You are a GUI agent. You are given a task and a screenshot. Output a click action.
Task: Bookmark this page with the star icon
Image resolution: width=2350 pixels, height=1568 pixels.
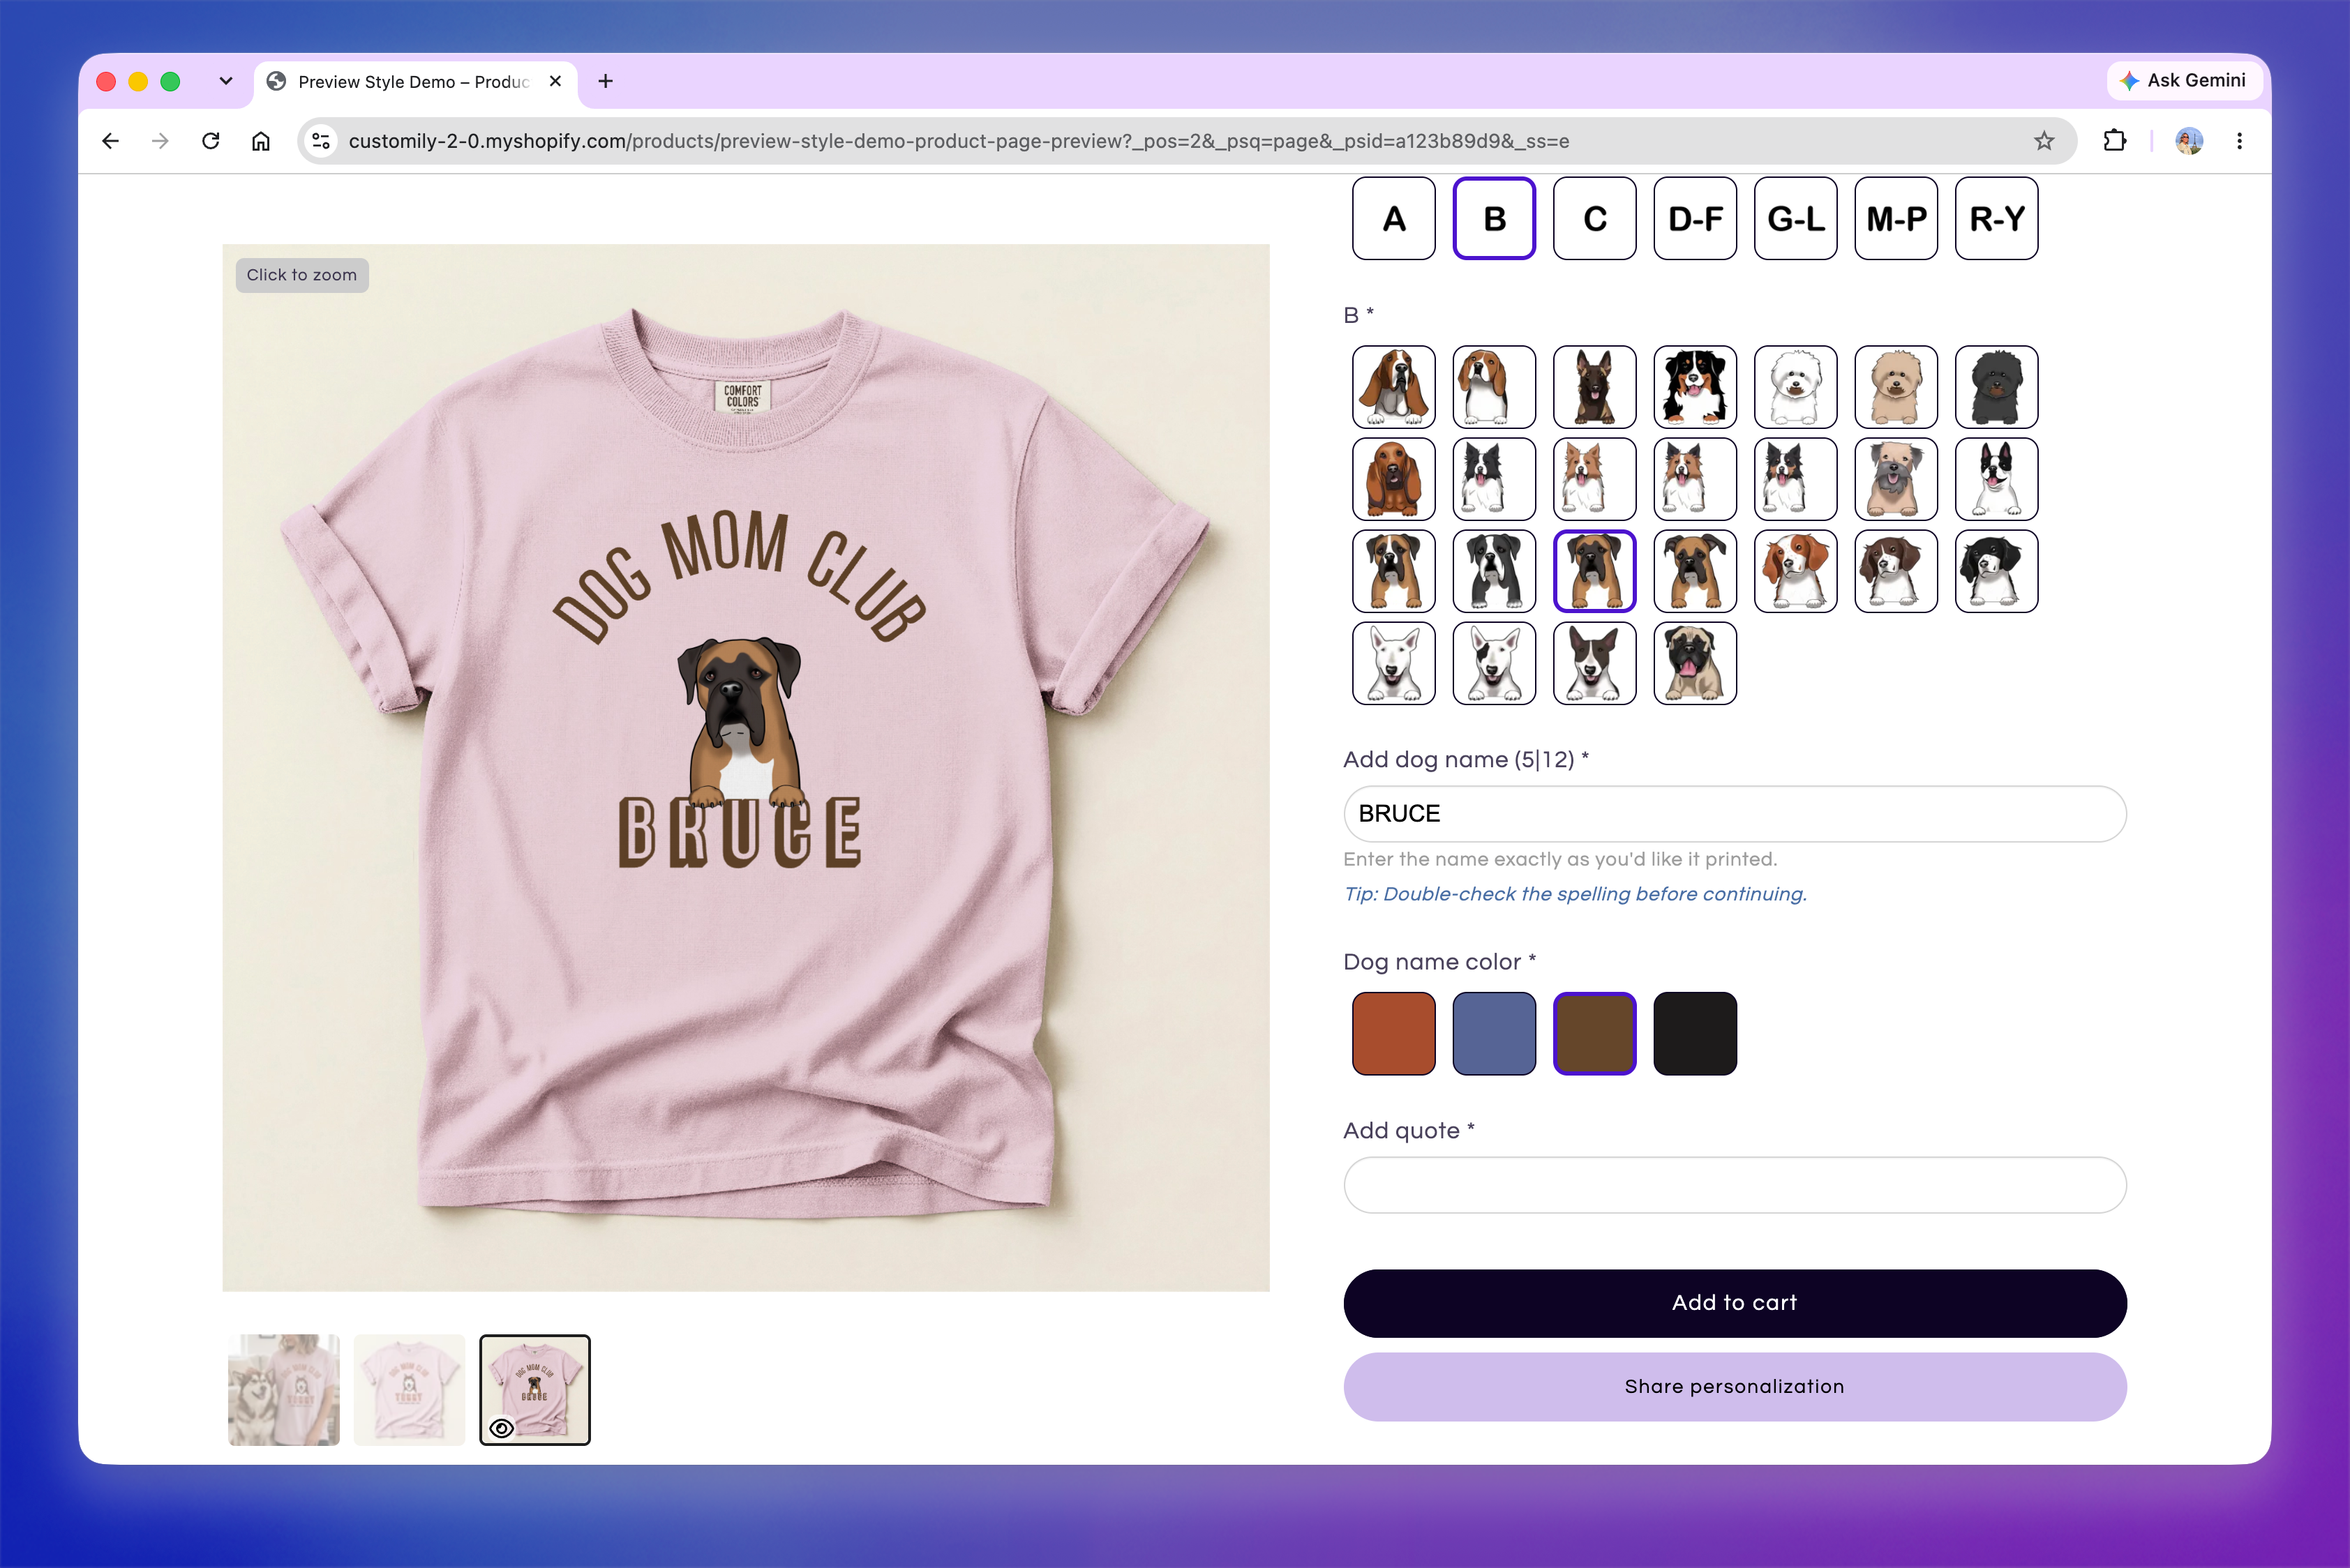pos(2044,141)
